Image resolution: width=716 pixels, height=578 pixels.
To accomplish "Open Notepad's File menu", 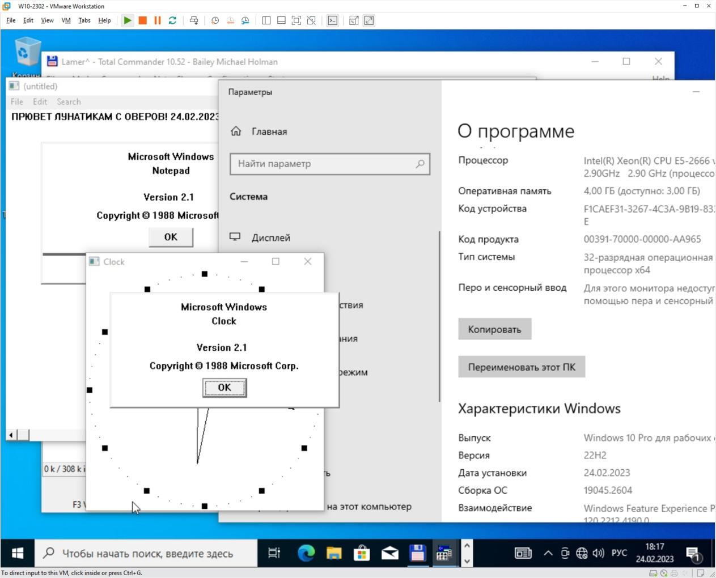I will [17, 102].
